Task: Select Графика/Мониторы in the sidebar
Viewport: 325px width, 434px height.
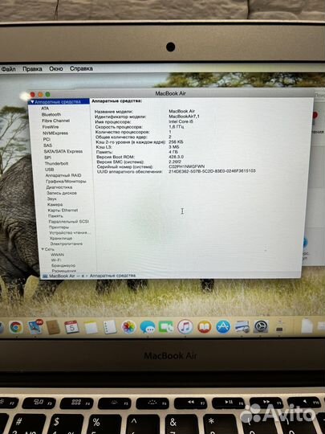Action: [66, 182]
